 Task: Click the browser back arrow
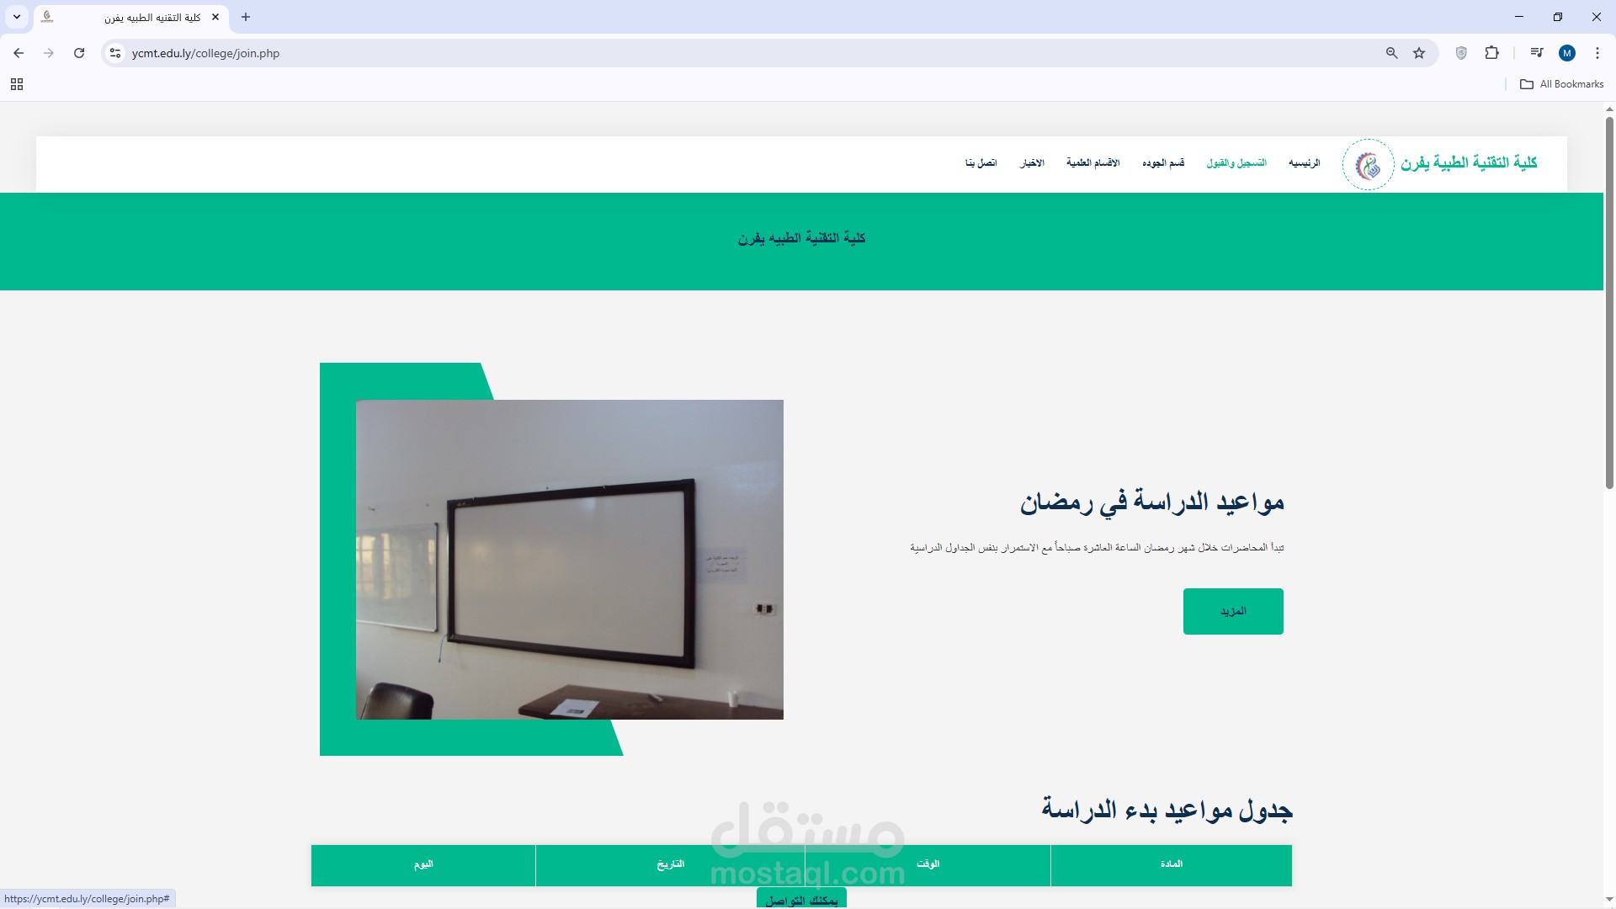pyautogui.click(x=19, y=53)
